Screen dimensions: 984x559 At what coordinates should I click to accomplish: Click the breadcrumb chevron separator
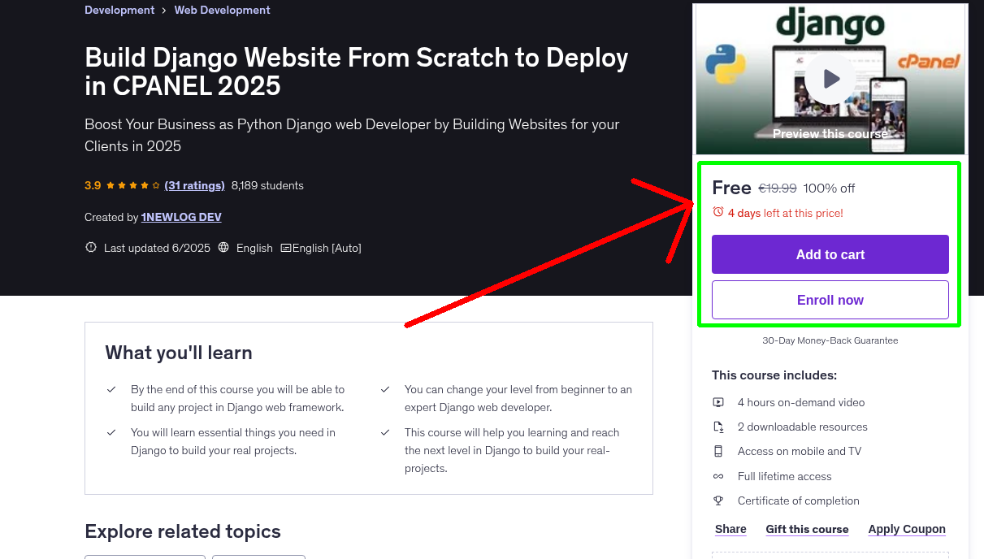click(x=164, y=11)
